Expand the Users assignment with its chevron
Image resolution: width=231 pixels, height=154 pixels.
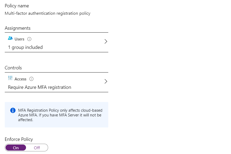[x=106, y=41]
